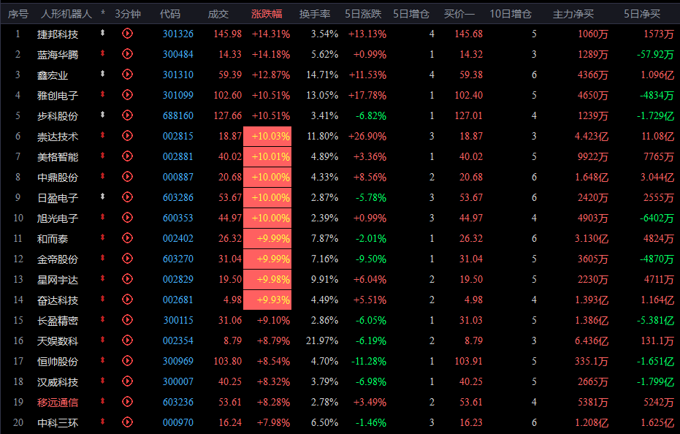This screenshot has height=434, width=680.
Task: Select the 移远通信 stock name
Action: pos(58,403)
